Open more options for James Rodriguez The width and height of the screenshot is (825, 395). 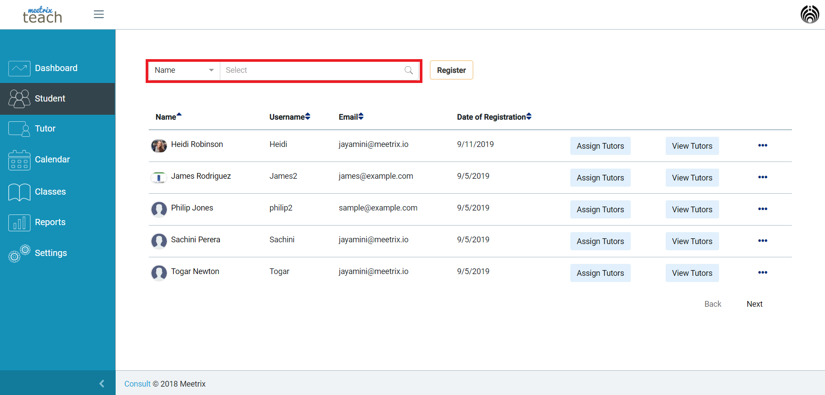point(763,177)
